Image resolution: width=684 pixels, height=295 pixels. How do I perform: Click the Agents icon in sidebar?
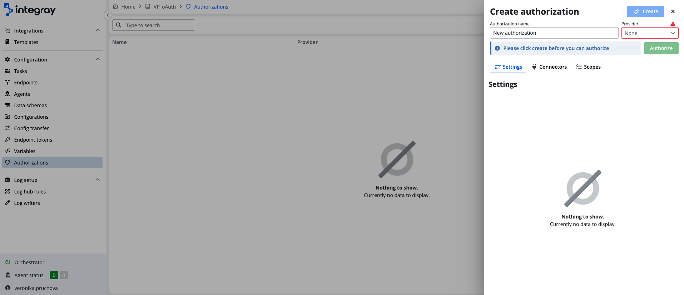[x=8, y=94]
